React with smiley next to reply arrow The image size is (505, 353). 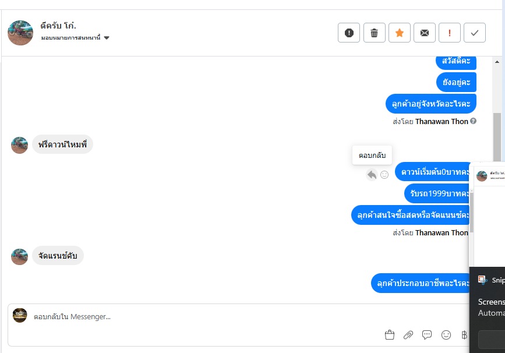[x=384, y=174]
